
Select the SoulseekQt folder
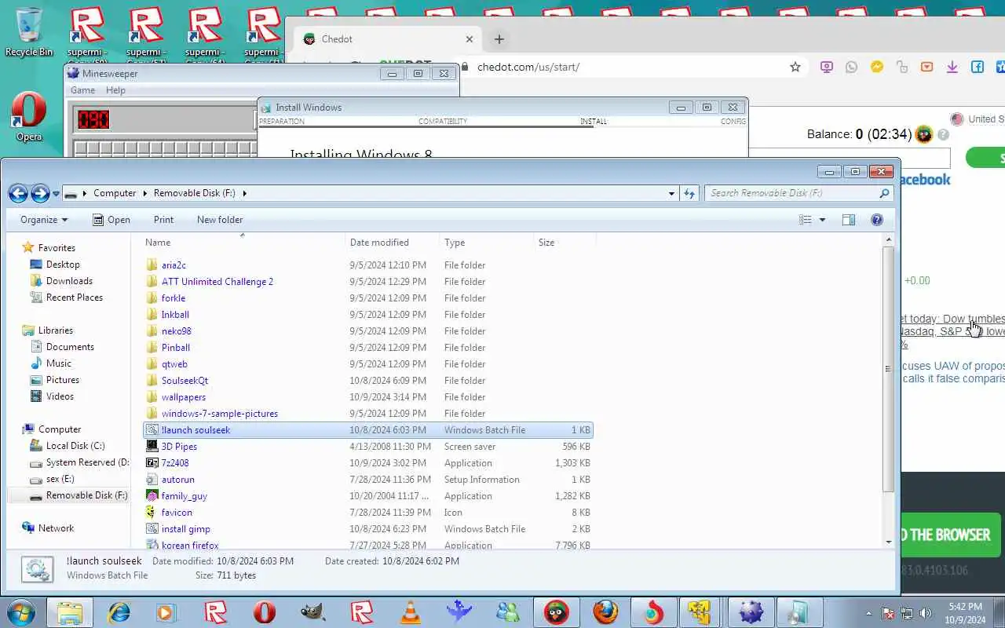[x=185, y=381]
